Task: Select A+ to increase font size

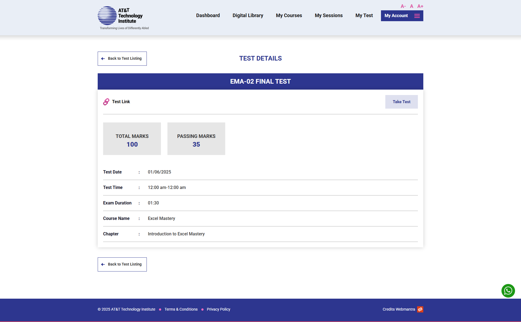Action: (x=420, y=6)
